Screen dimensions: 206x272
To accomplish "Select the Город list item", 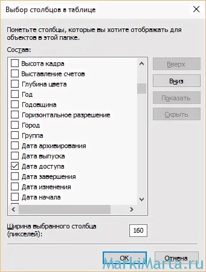I will point(31,125).
